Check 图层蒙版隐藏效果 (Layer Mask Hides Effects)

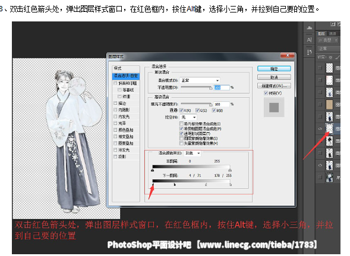[x=181, y=138]
